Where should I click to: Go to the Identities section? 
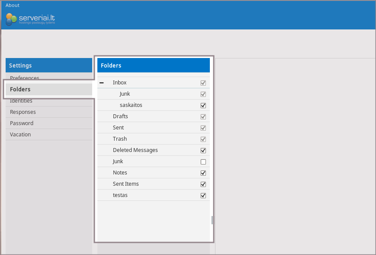click(x=21, y=101)
